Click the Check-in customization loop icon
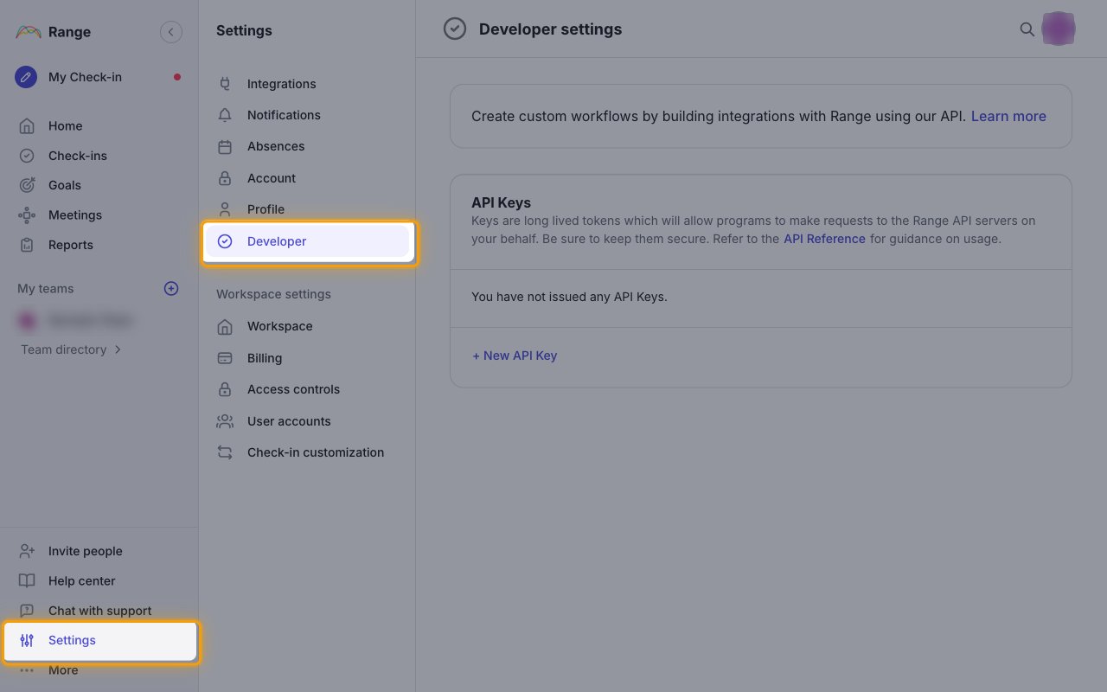The image size is (1107, 692). point(225,452)
